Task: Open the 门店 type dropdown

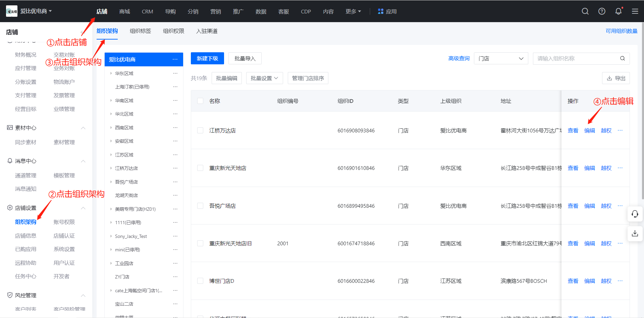Action: tap(501, 58)
